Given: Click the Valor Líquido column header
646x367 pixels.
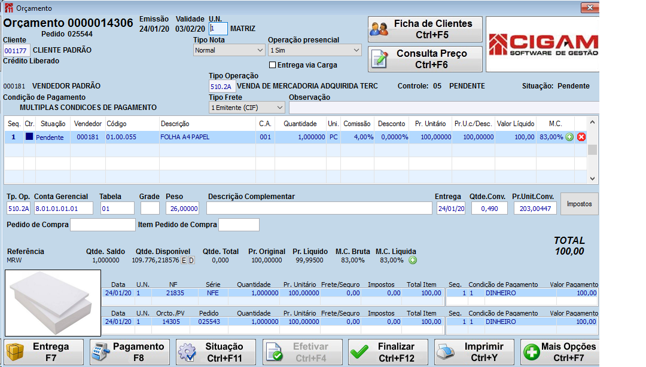Looking at the screenshot, I should (x=516, y=124).
